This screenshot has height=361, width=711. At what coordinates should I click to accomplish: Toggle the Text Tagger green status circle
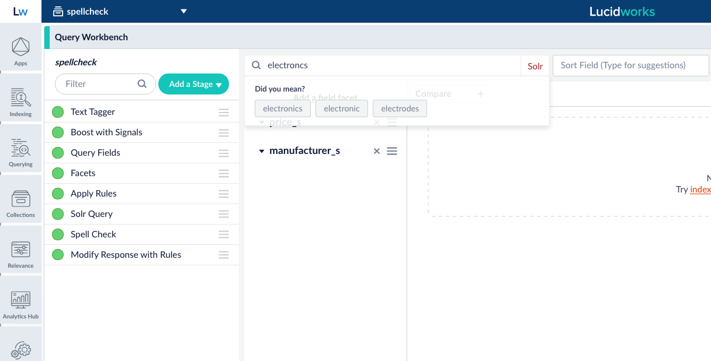(58, 112)
